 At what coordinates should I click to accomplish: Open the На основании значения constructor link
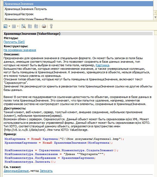click(x=20, y=50)
